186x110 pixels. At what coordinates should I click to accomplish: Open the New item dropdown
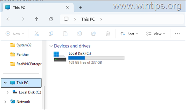(x=15, y=34)
